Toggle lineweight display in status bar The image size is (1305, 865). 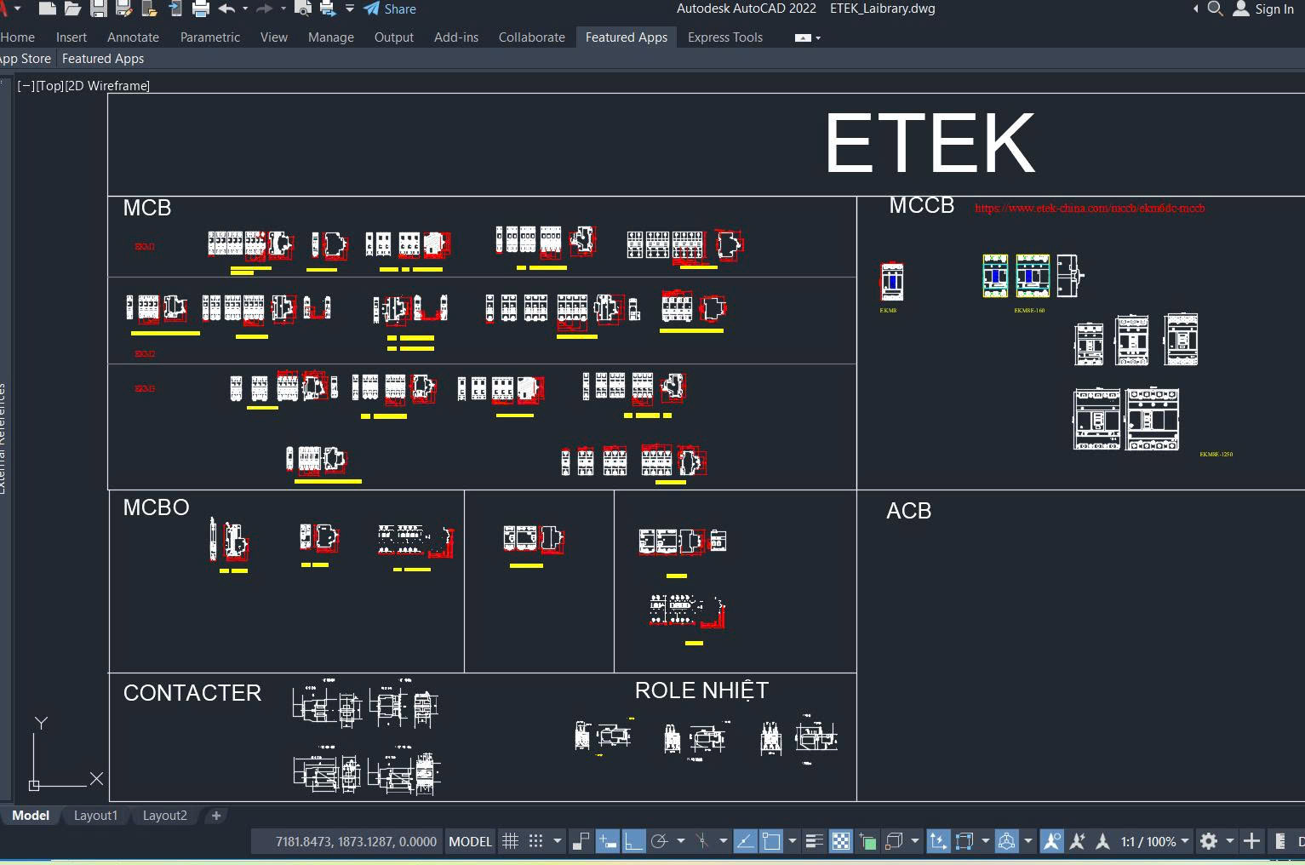[814, 841]
